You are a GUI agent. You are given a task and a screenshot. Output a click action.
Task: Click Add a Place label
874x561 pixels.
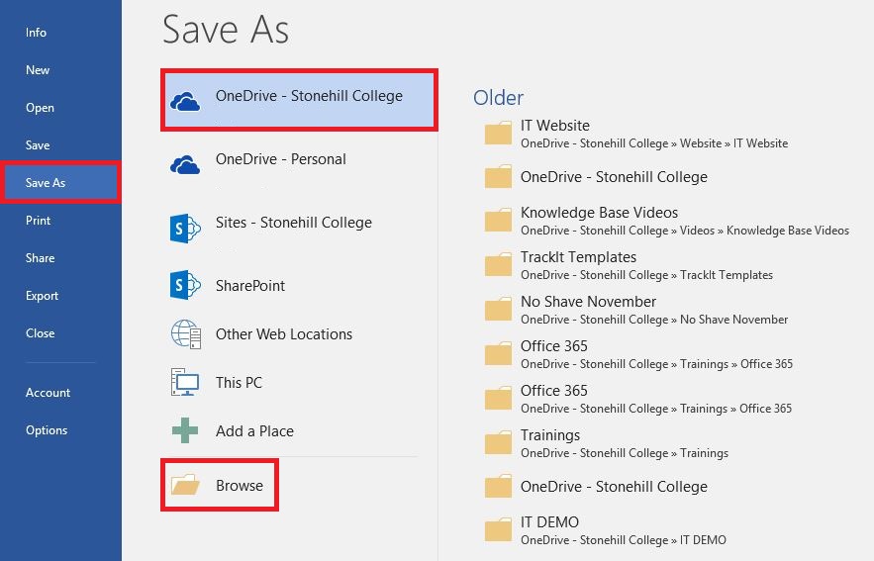pyautogui.click(x=254, y=431)
